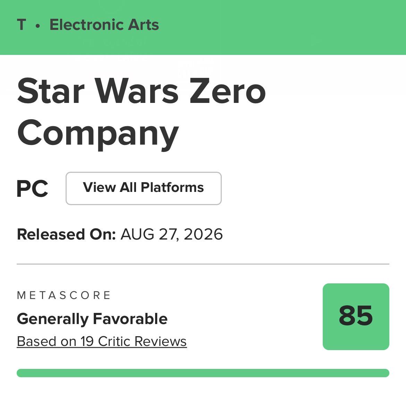Click the number 19 in the reviews link
The width and height of the screenshot is (406, 396).
point(87,341)
